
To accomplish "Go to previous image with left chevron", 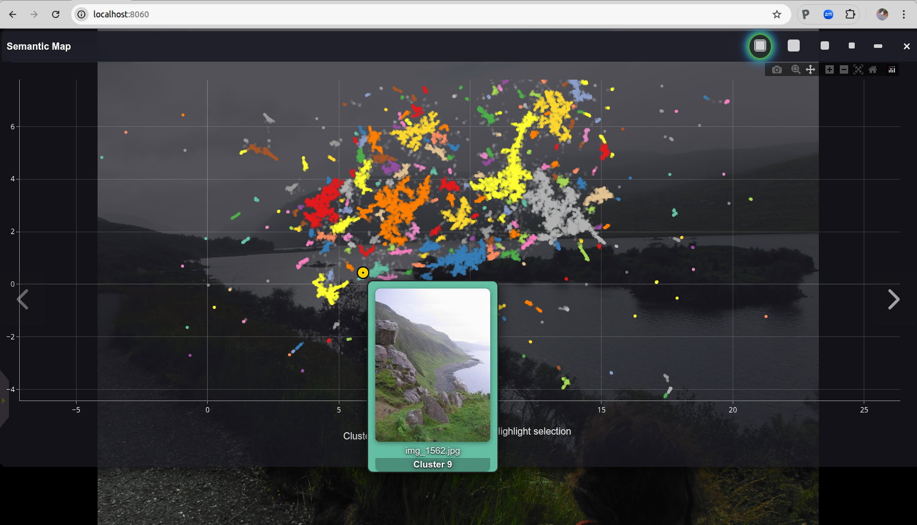I will [23, 299].
